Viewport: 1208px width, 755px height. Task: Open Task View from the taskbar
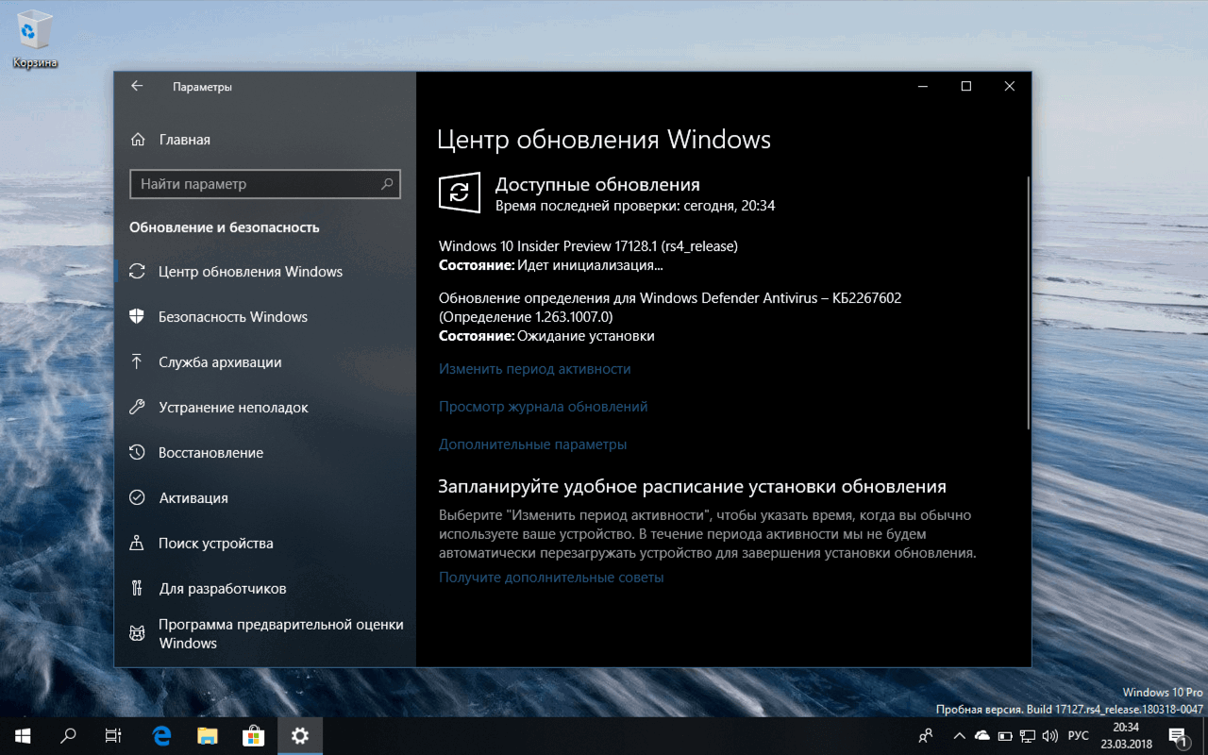pyautogui.click(x=113, y=735)
